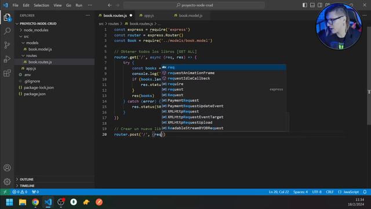Open the .env file
The height and width of the screenshot is (209, 371).
coord(27,75)
